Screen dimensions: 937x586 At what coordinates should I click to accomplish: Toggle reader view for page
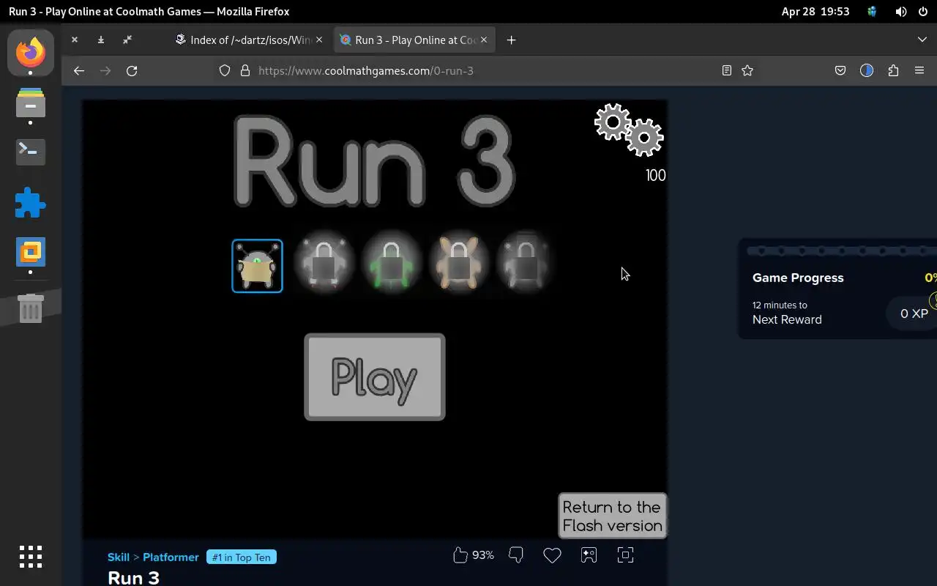click(727, 71)
